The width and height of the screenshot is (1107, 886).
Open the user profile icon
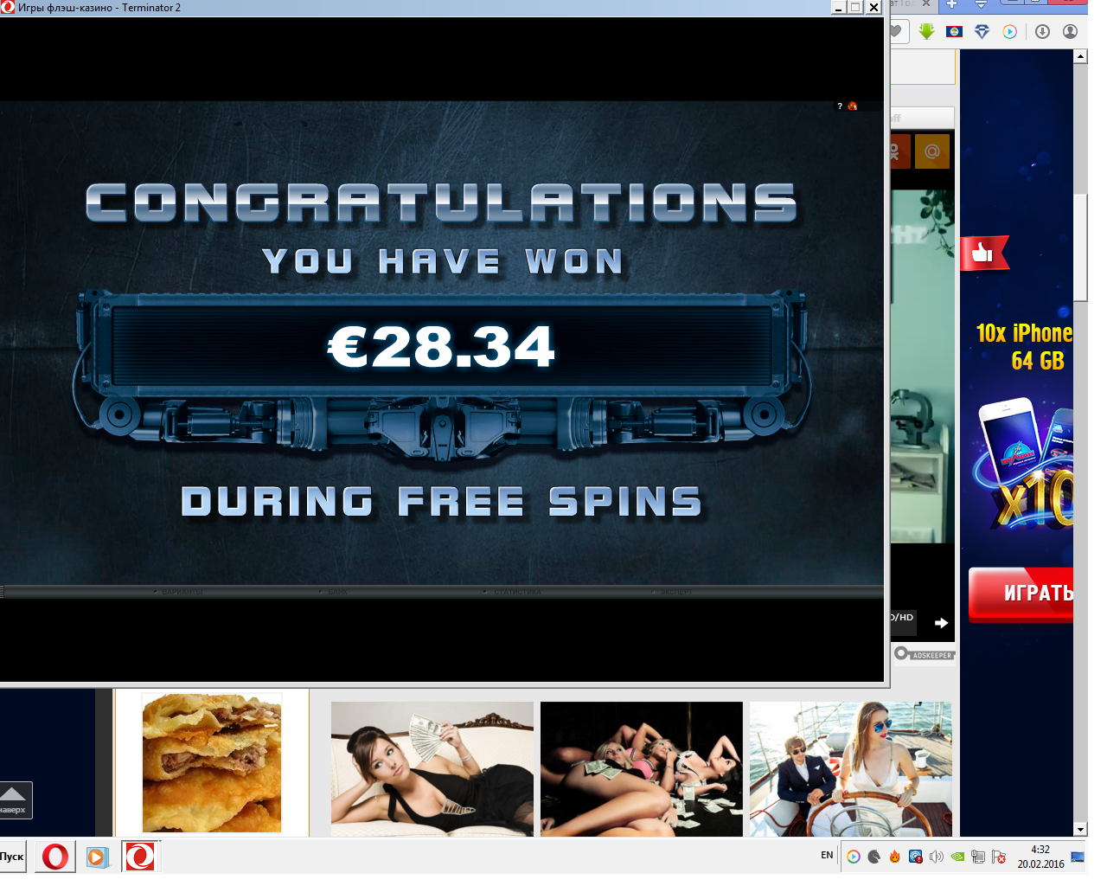coord(1070,32)
